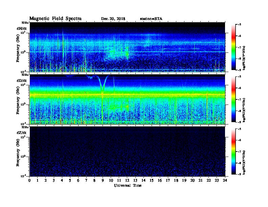Screen dimensions: 268x207
Task: Click the 10^1 frequency tick of the dD/dt panel
Action: [x=23, y=85]
